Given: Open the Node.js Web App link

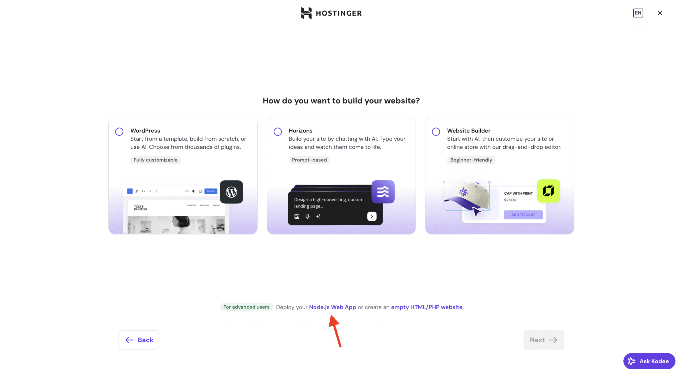Looking at the screenshot, I should click(332, 307).
